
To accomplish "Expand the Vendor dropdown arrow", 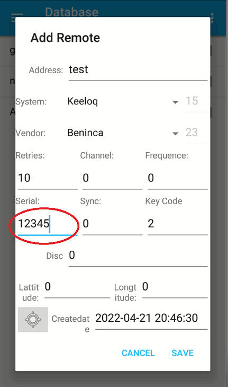I will [175, 134].
